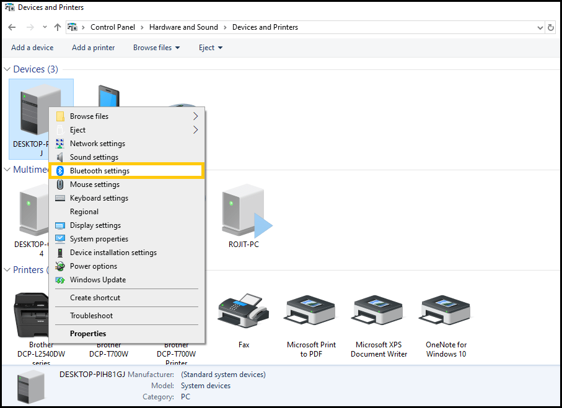Screen dimensions: 562x408
Task: Select Power options in context menu
Action: point(94,266)
